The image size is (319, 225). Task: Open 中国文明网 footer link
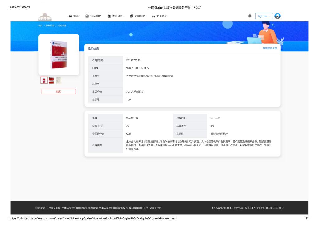55,208
